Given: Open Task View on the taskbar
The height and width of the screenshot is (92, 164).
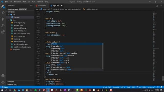Looking at the screenshot, I should 10,90.
